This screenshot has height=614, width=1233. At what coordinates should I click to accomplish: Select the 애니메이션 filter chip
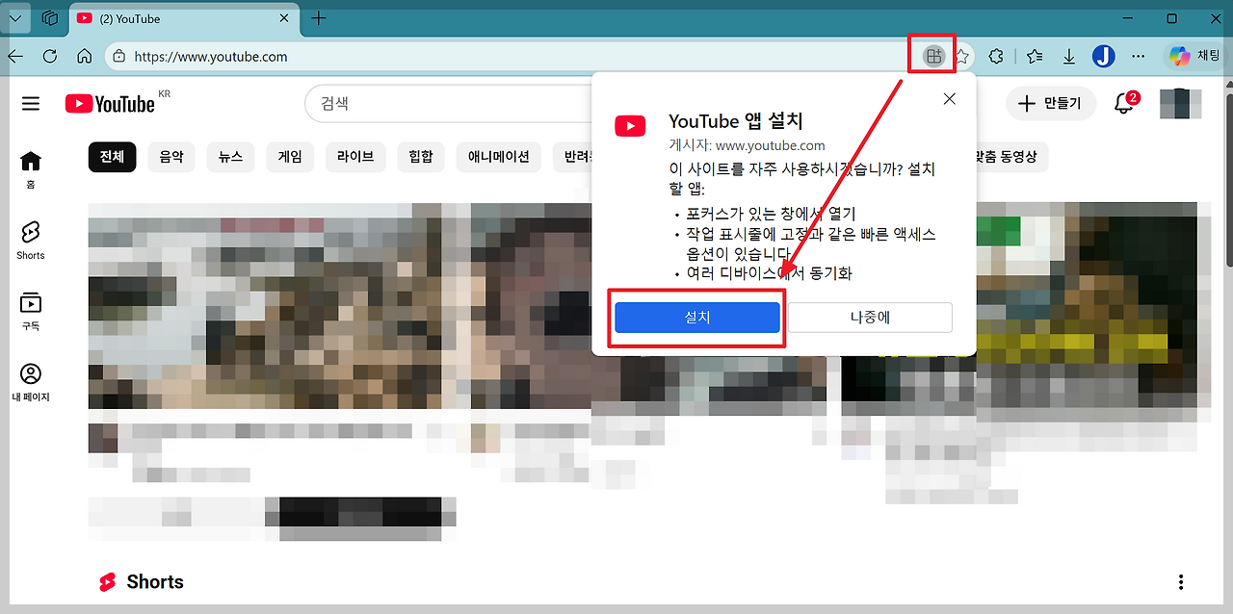pos(499,157)
